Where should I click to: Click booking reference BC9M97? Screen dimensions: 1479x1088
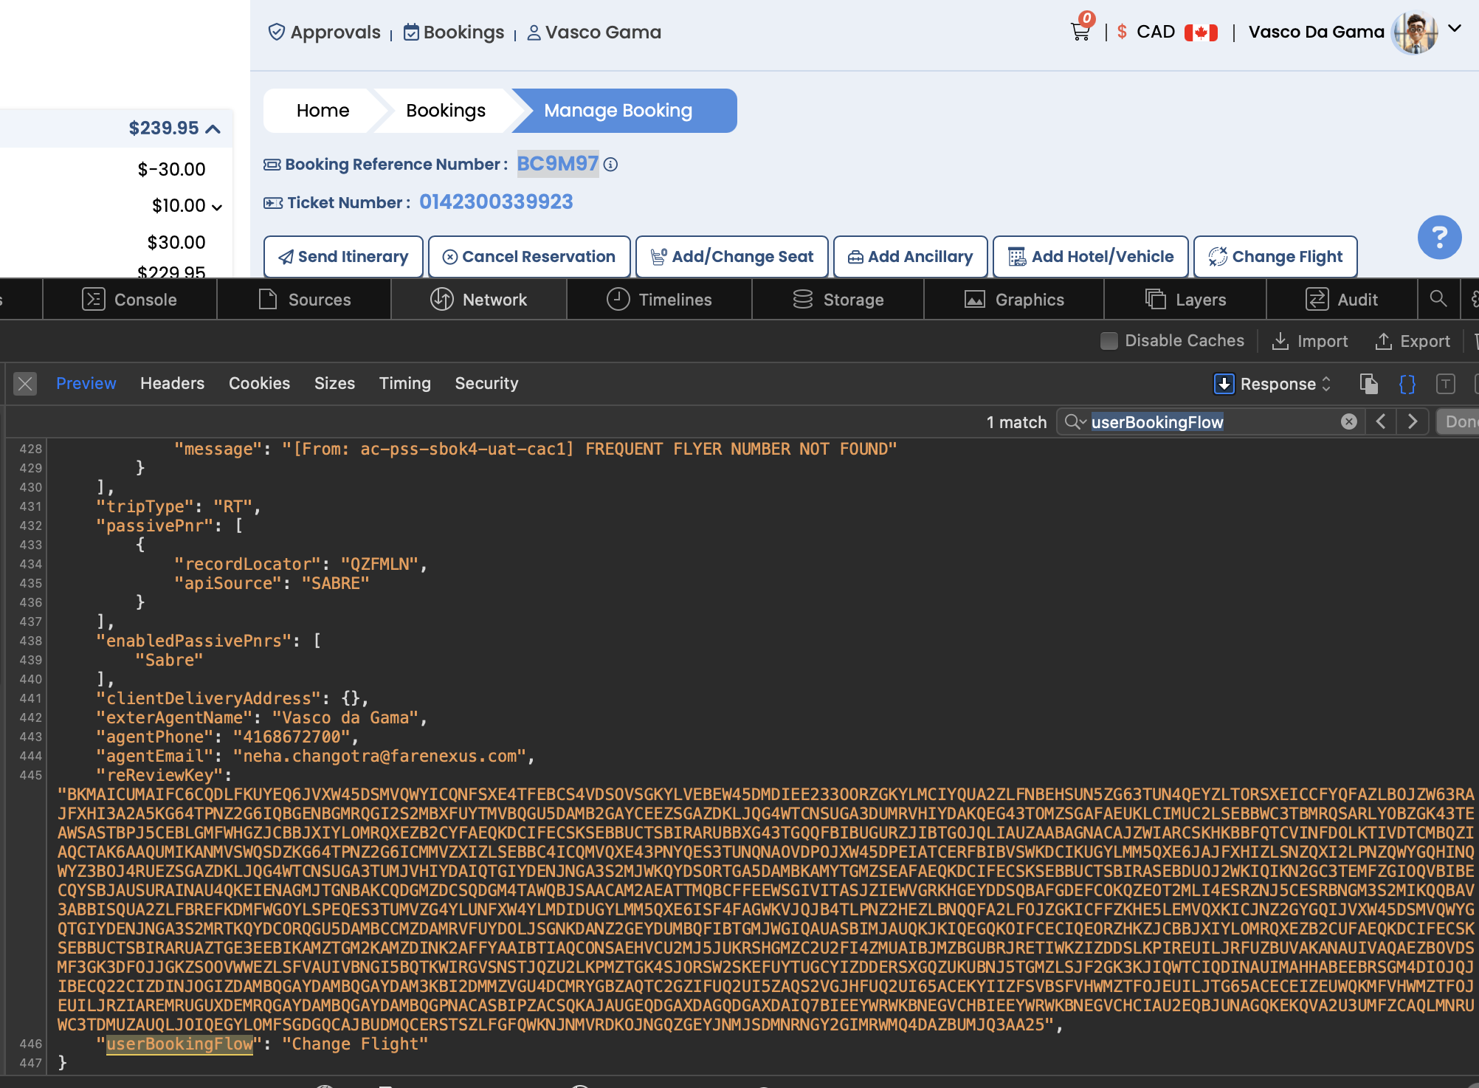pyautogui.click(x=557, y=164)
